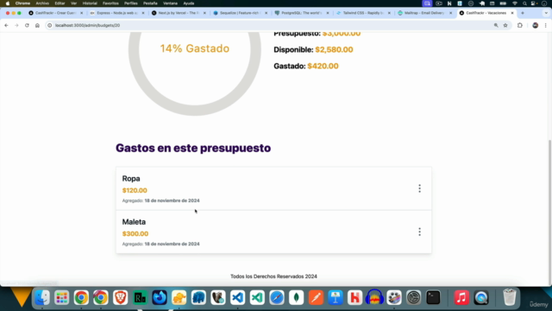
Task: Open the Apple menu
Action: coord(8,3)
